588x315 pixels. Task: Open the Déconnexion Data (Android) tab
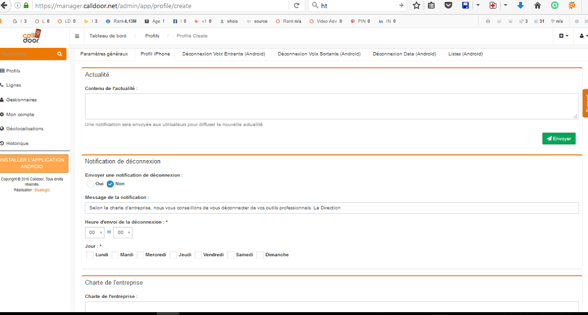(x=404, y=54)
